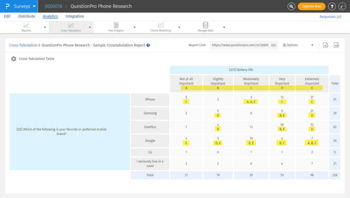Image resolution: width=350 pixels, height=198 pixels.
Task: Open Cross-Tabulation Table settings gear
Action: 14,59
